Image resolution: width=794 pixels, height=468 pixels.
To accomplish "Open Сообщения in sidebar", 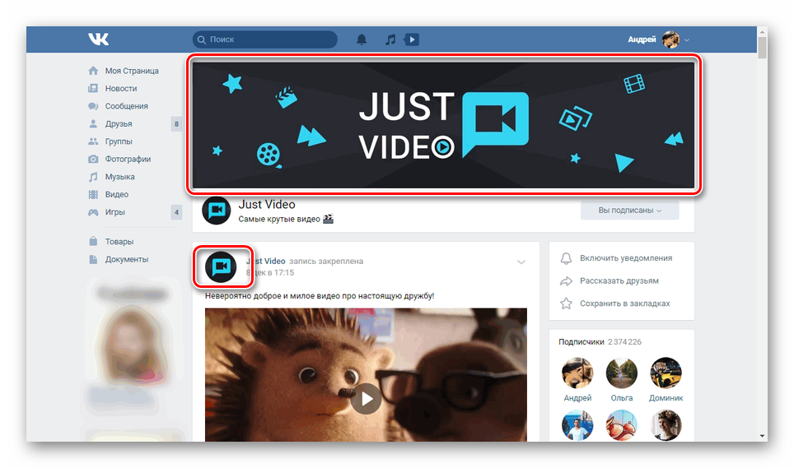I will coord(126,106).
